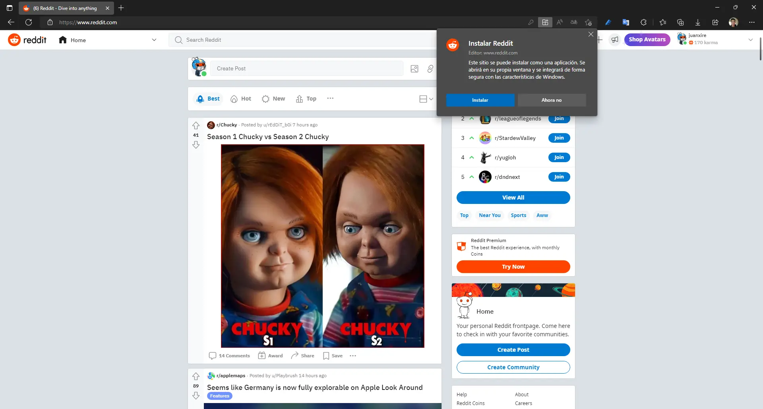Screen dimensions: 763x409
Task: Select the Aww communities filter
Action: (x=542, y=215)
